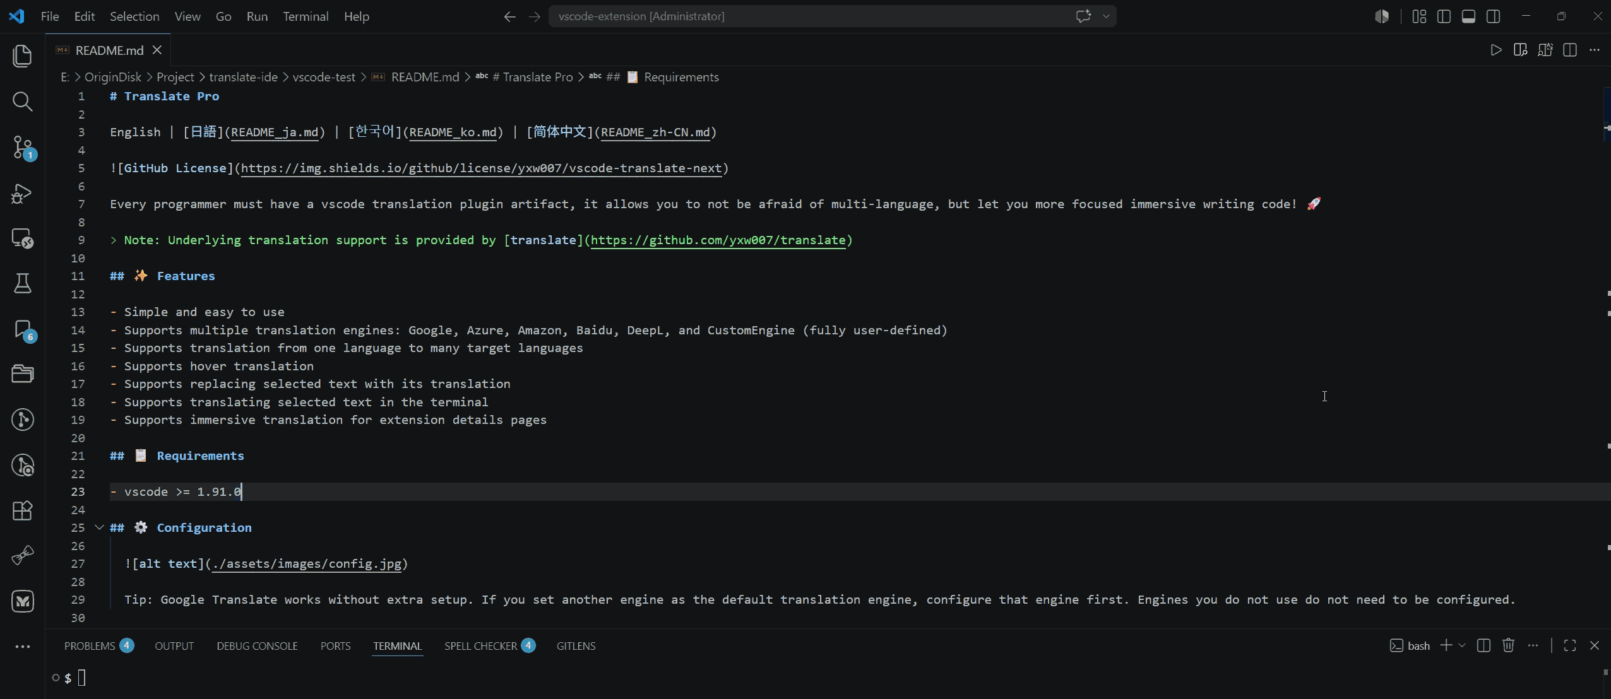1611x699 pixels.
Task: Click the img.shields.io license URL
Action: pos(481,168)
